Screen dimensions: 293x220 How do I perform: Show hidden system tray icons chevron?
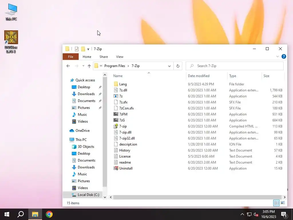pyautogui.click(x=242, y=214)
